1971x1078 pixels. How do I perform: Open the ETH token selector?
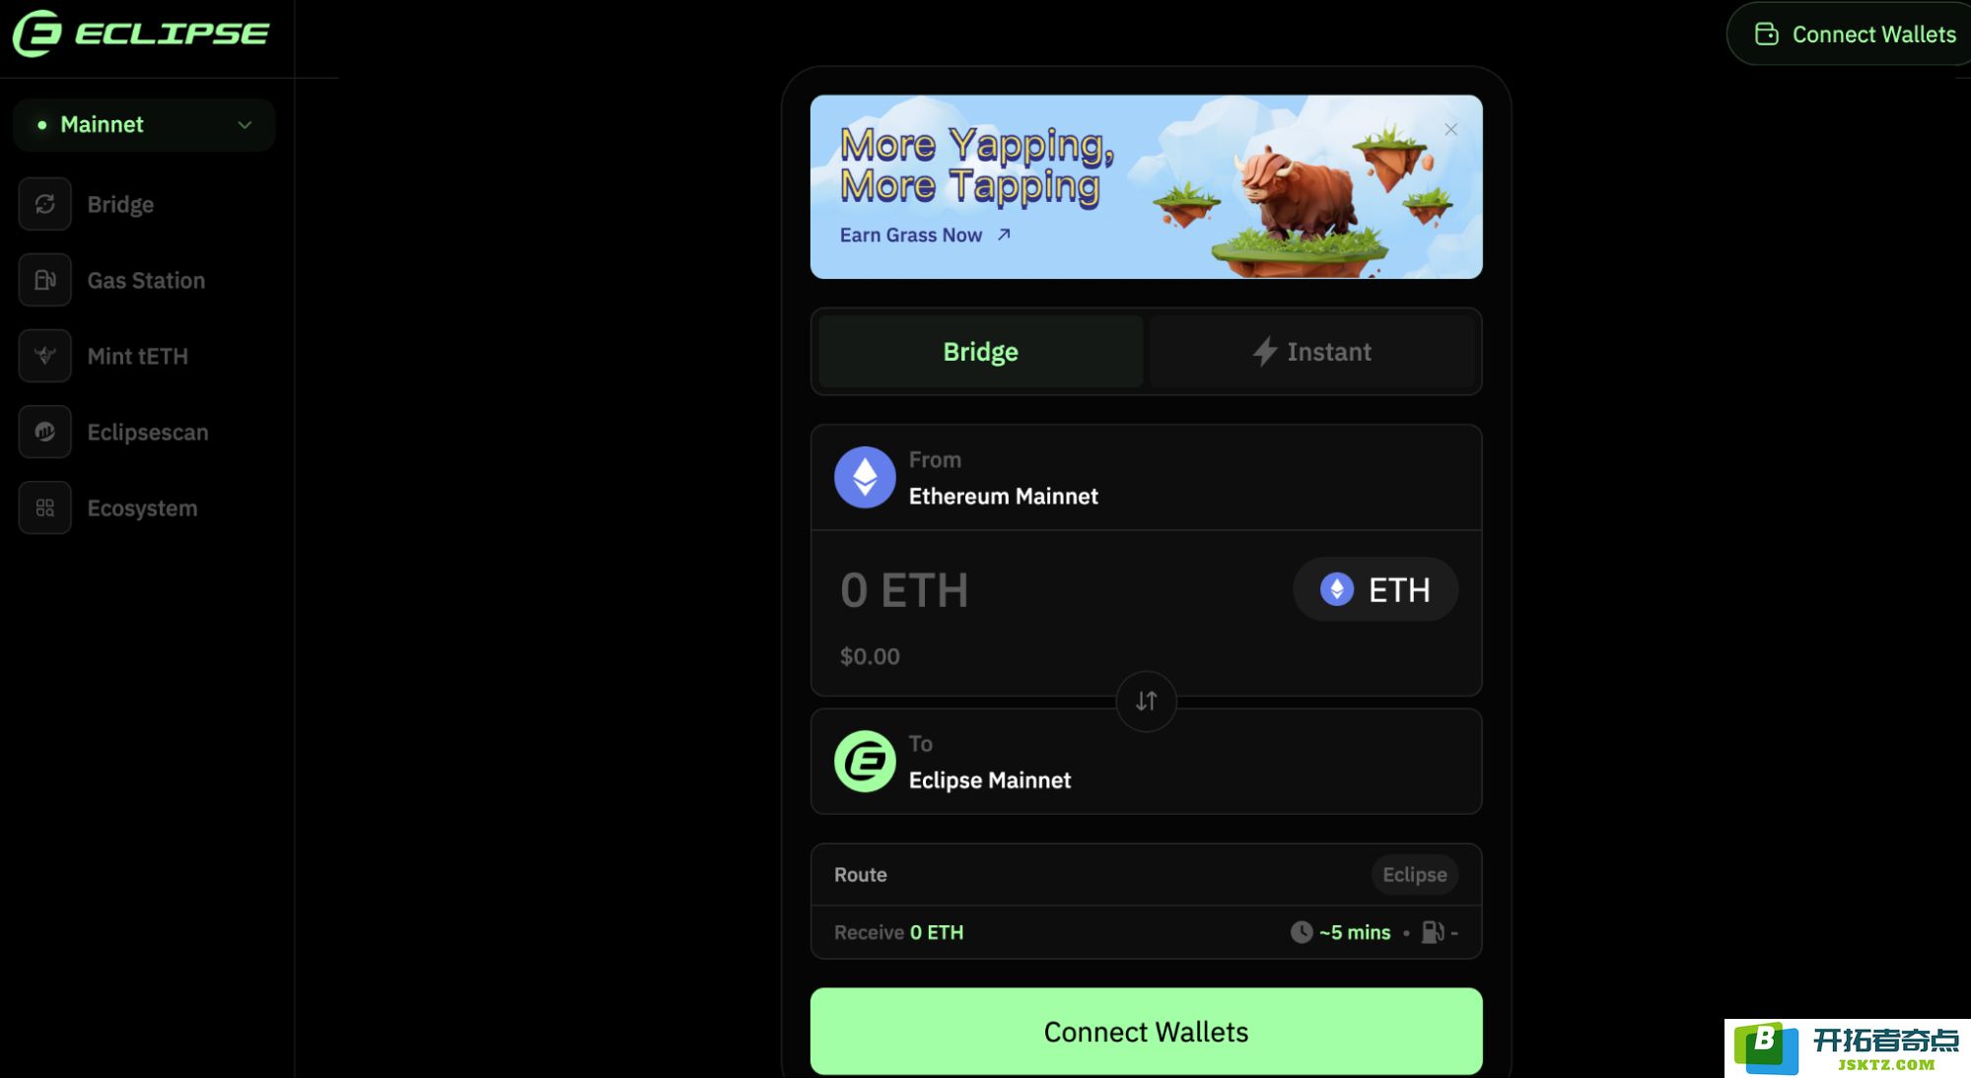1375,589
